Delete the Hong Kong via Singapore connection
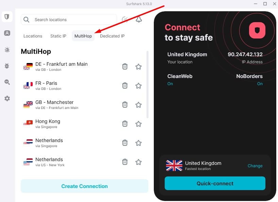 point(125,124)
